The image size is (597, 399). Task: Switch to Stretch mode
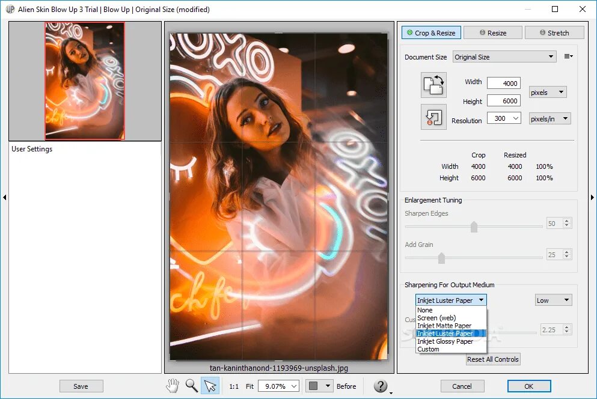point(554,33)
